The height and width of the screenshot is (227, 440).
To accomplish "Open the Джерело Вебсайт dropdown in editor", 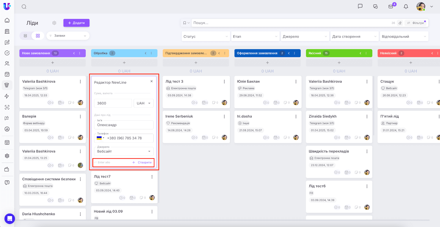I will 124,151.
